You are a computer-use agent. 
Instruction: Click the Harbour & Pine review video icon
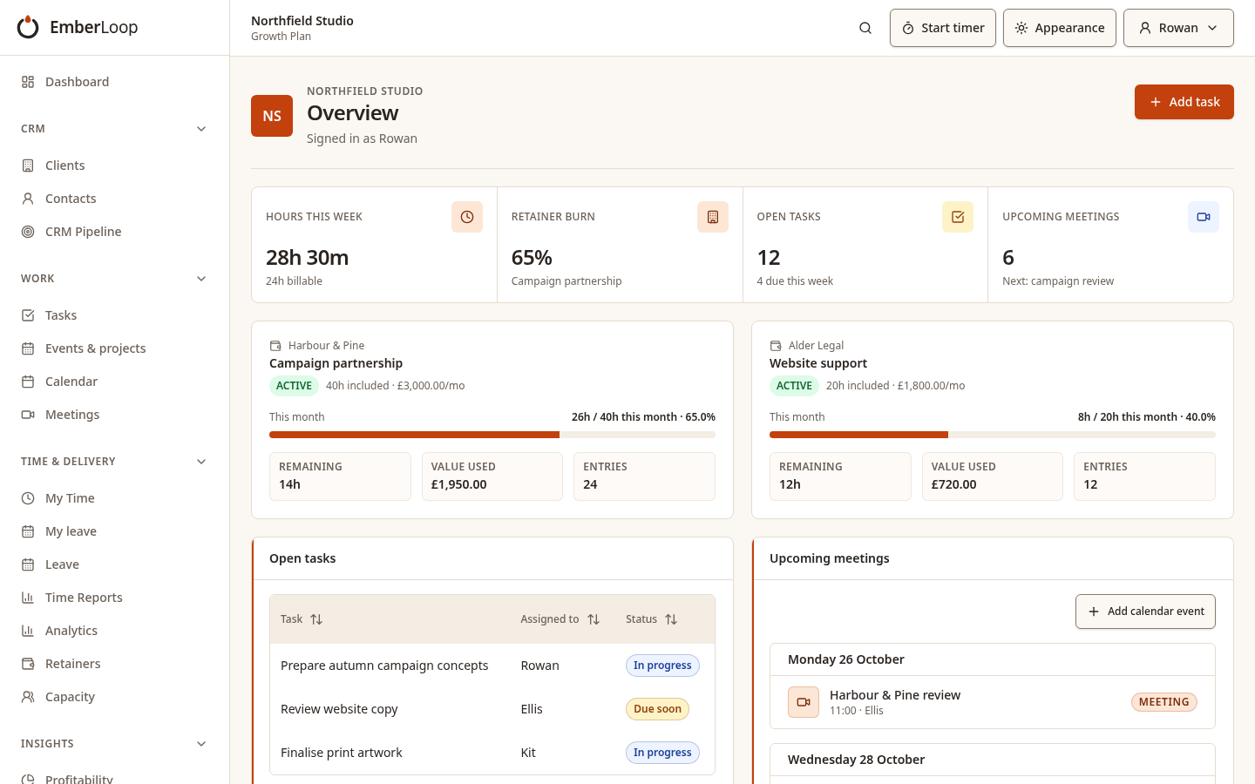(x=804, y=702)
